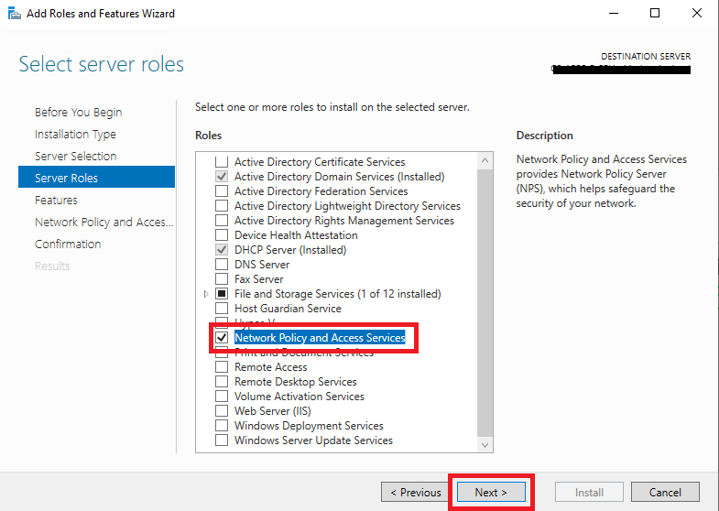
Task: Click the Cancel button
Action: 665,492
